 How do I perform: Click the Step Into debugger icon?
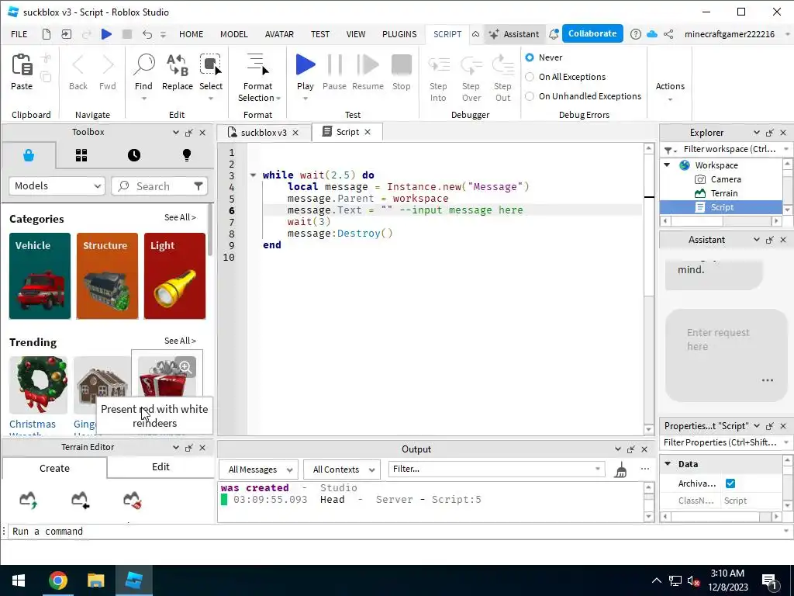coord(439,64)
